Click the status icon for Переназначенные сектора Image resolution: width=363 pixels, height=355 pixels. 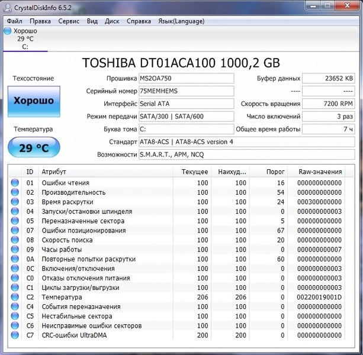point(15,221)
